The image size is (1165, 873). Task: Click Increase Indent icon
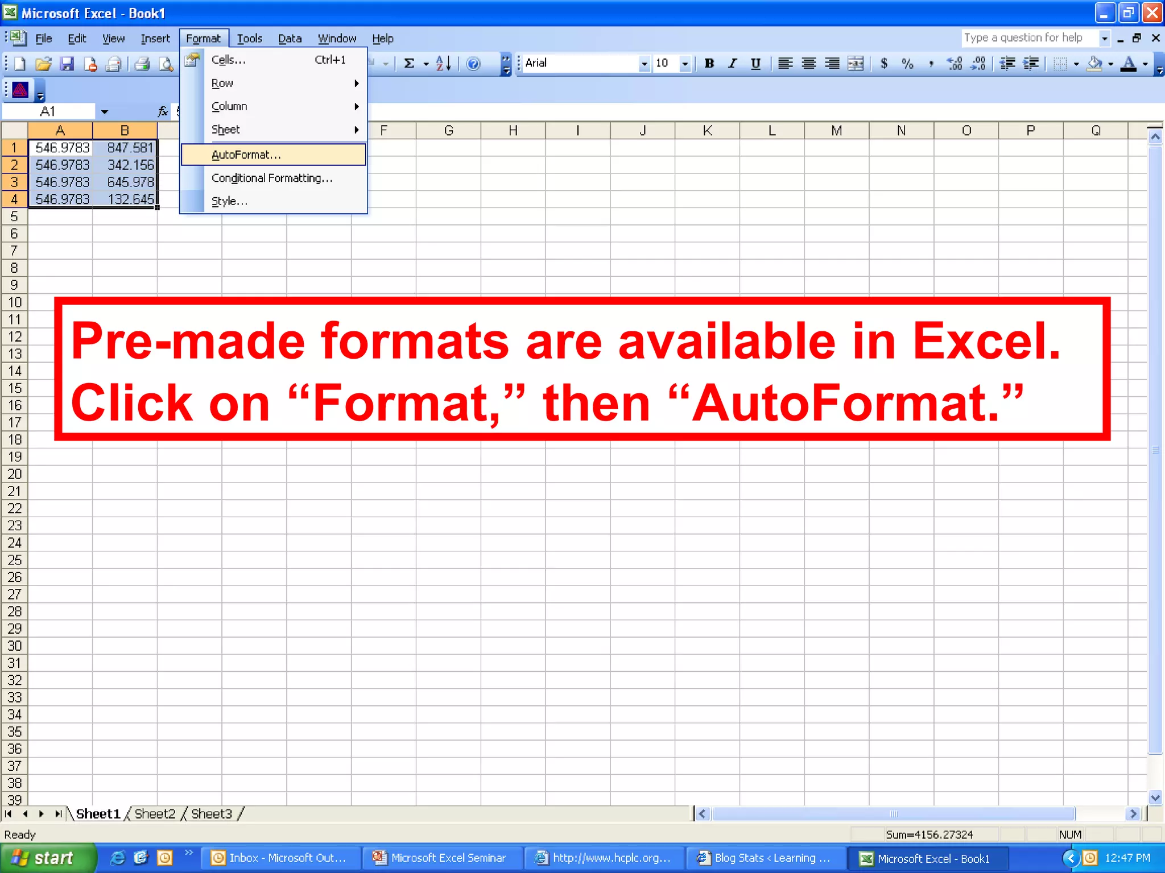point(1031,64)
